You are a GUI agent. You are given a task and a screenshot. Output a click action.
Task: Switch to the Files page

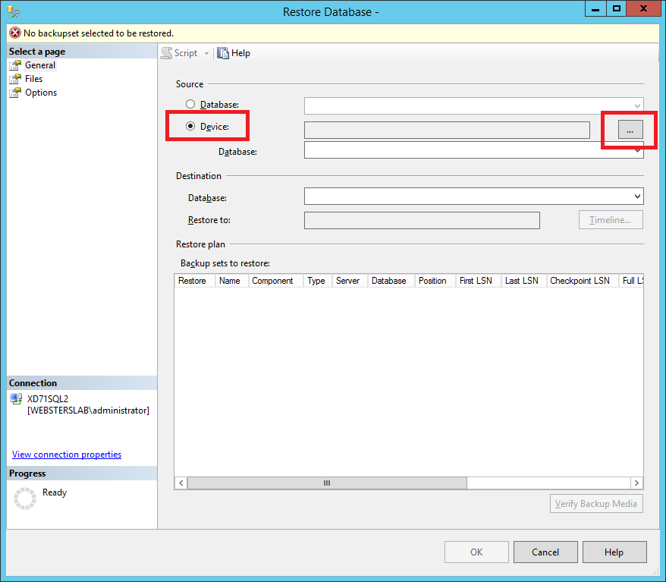coord(33,79)
